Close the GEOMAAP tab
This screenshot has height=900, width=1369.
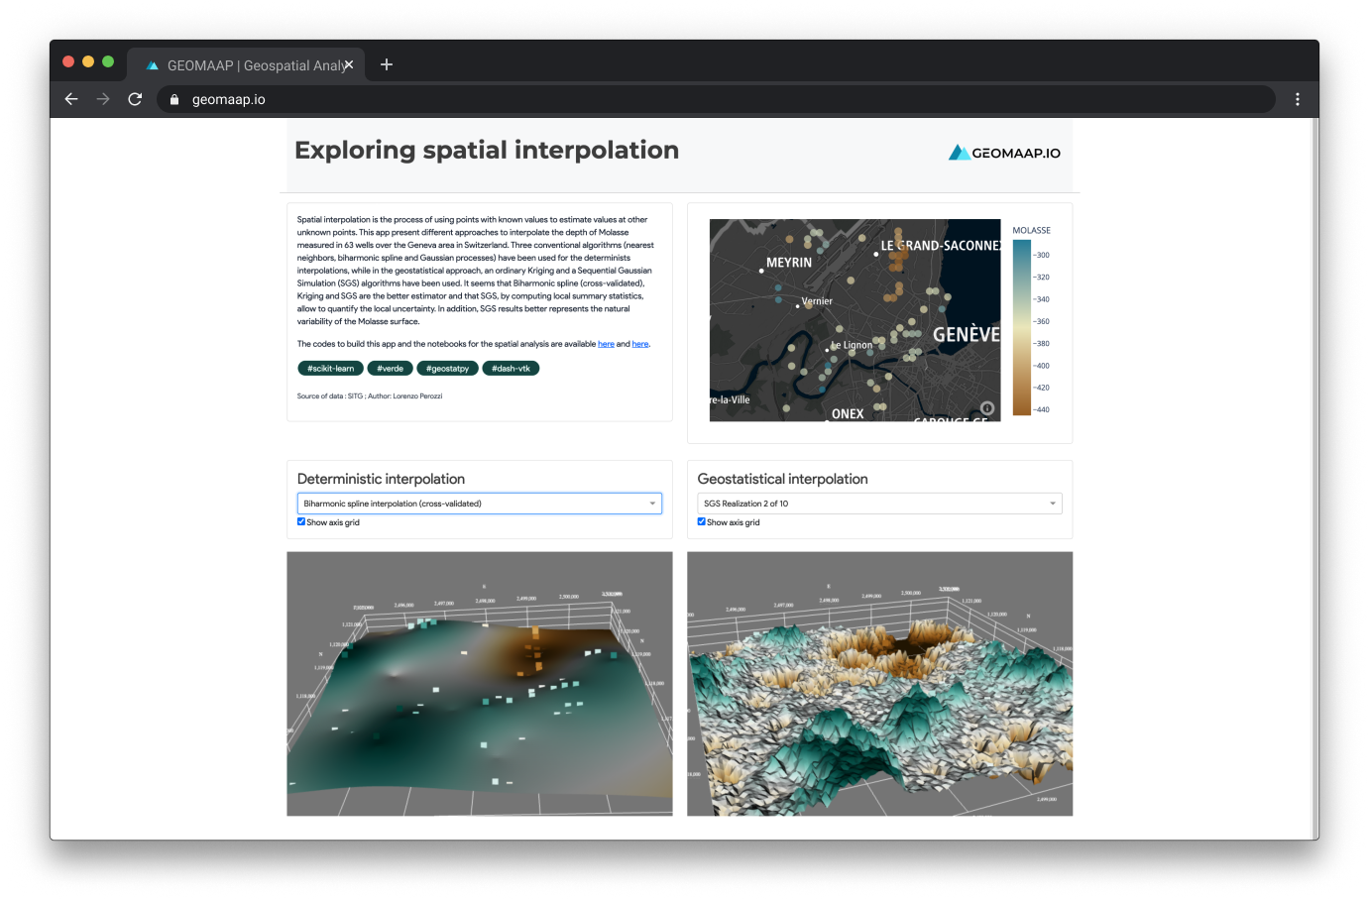(x=349, y=64)
